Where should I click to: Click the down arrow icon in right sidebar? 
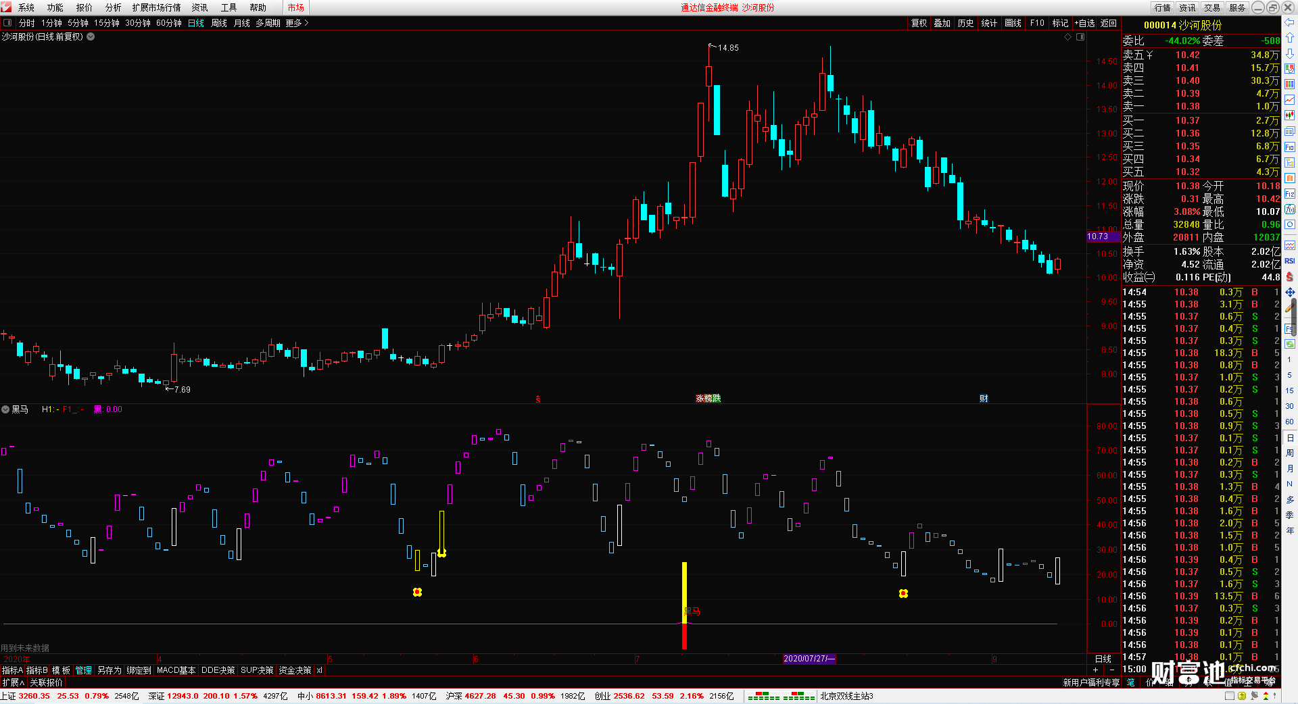1290,53
